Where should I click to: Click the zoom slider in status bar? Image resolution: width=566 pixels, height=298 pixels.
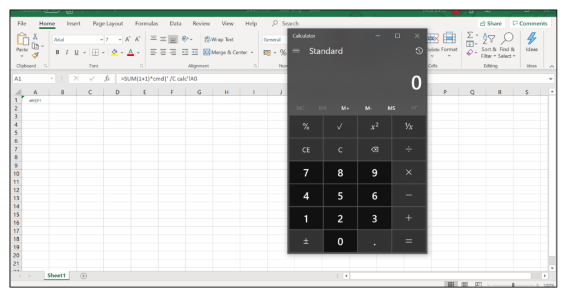pyautogui.click(x=513, y=285)
